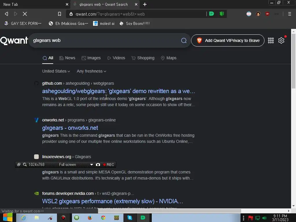Close the New Tab tab
This screenshot has width=296, height=222.
67,4
